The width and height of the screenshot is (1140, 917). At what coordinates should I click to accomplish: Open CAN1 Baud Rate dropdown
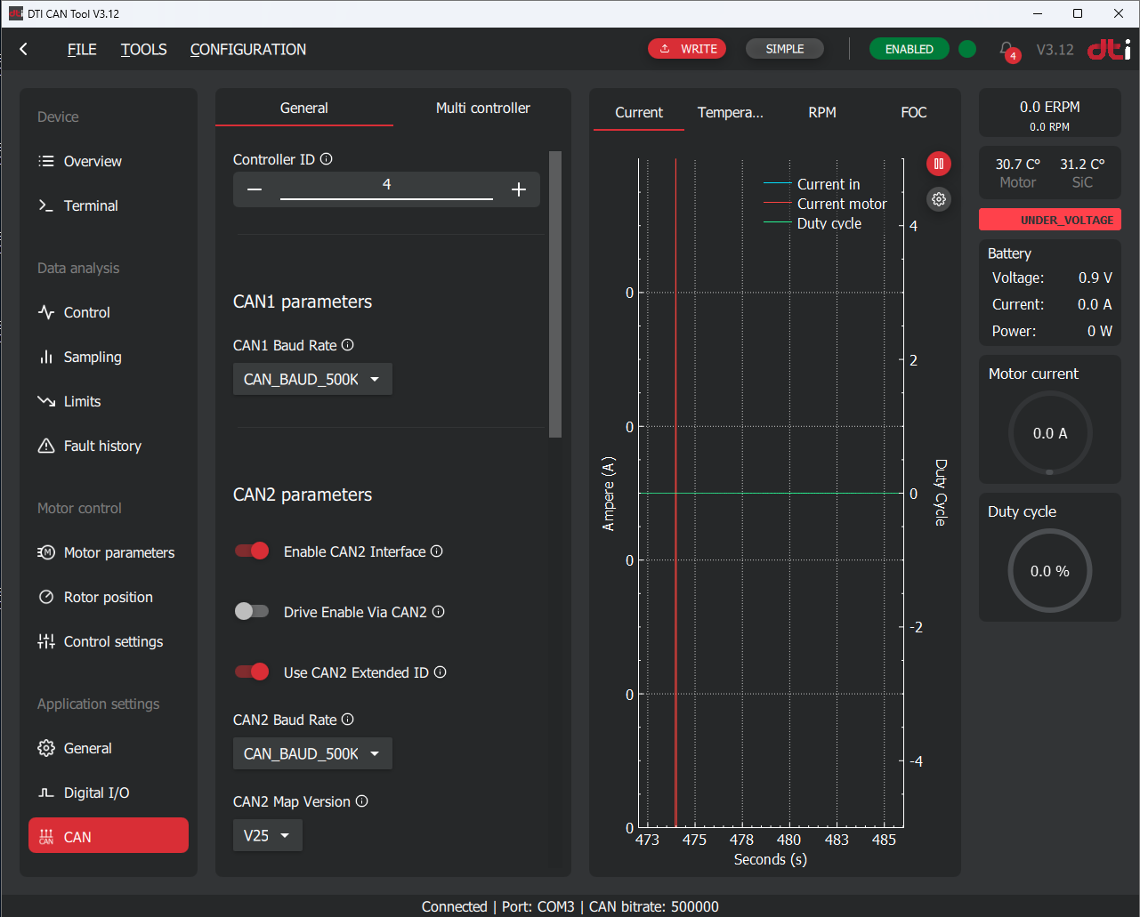coord(312,379)
